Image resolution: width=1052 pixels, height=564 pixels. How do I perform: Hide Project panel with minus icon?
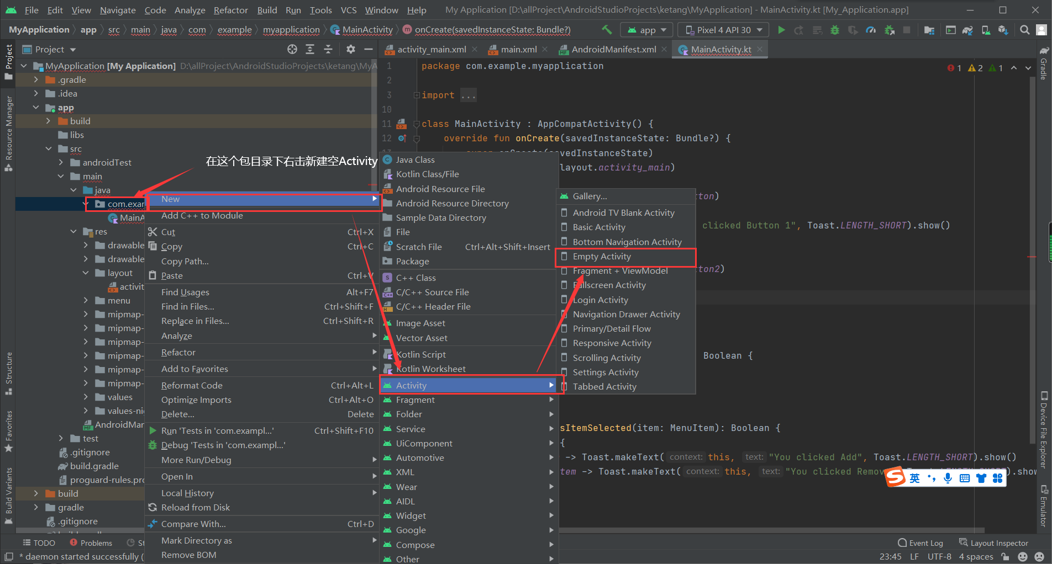tap(368, 49)
